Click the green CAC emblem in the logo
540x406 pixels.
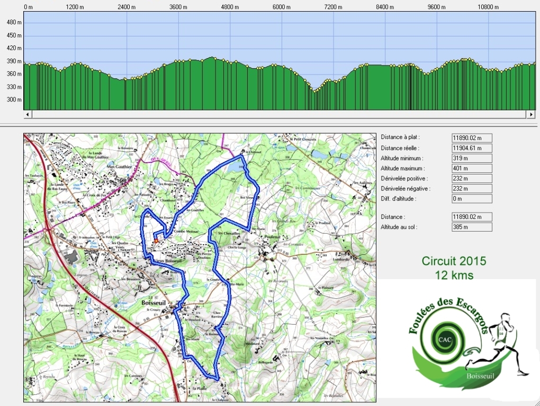pos(442,339)
